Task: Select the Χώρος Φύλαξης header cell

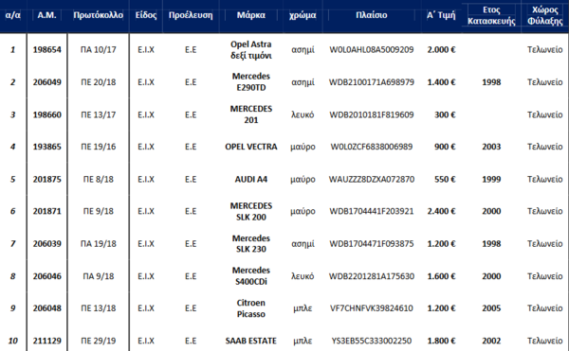Action: click(x=544, y=15)
